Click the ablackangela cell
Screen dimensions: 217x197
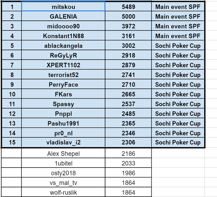[x=63, y=45]
